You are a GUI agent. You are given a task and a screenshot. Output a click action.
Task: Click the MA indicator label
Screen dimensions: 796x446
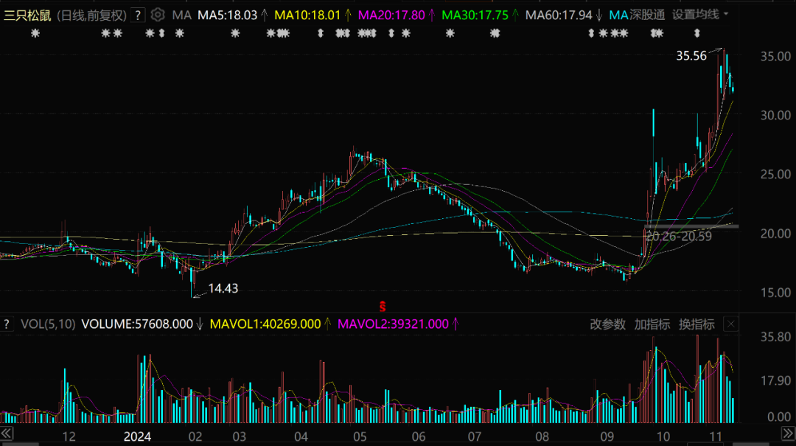(182, 15)
